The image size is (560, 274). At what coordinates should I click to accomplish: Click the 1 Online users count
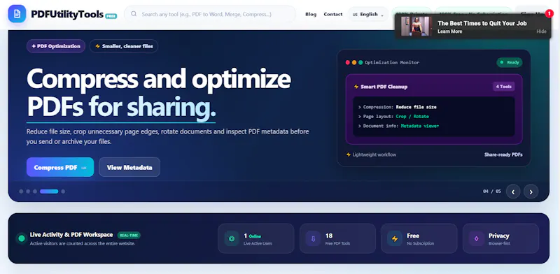253,236
